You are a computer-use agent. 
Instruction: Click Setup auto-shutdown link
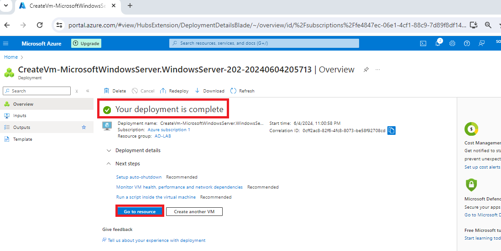coord(139,177)
